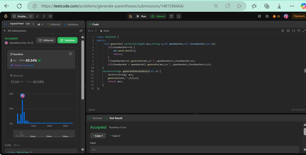
Task: Copy submission link icon
Action: tap(81, 31)
